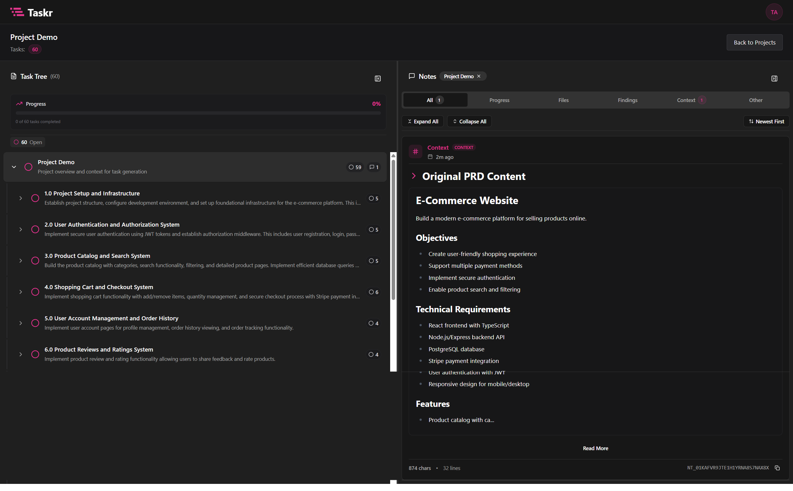Toggle the Project Demo task status circle
This screenshot has width=793, height=491.
point(28,167)
